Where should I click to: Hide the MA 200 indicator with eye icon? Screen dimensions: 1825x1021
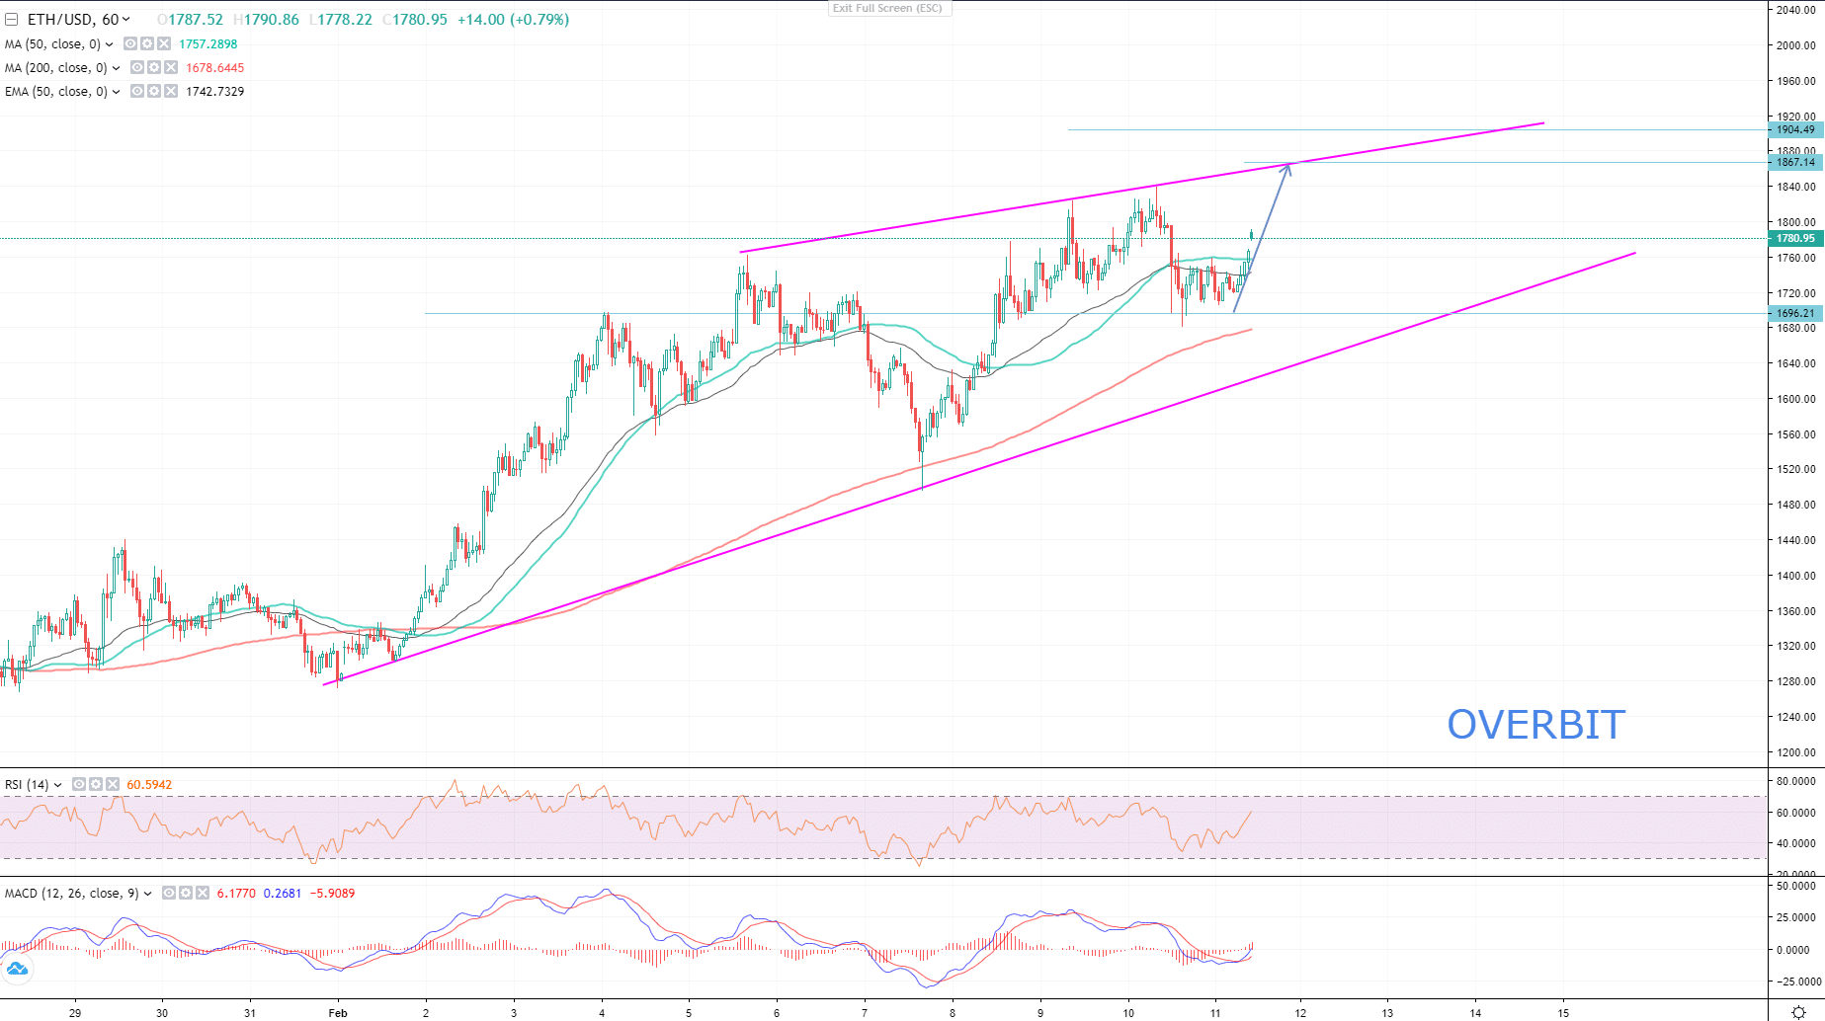[137, 68]
